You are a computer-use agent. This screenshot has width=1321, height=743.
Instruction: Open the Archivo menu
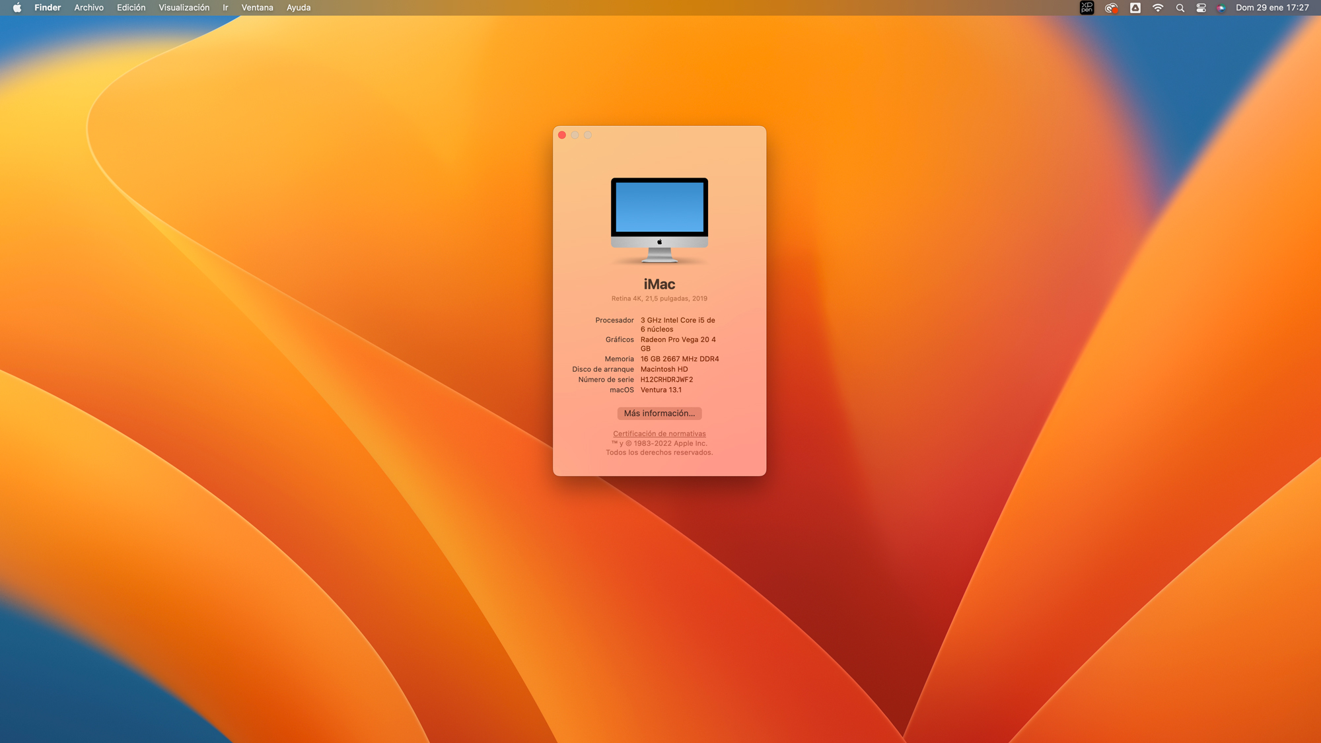(89, 8)
